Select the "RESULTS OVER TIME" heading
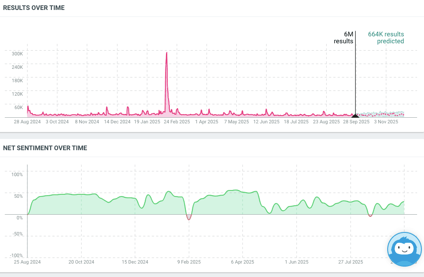This screenshot has width=424, height=277. point(34,8)
